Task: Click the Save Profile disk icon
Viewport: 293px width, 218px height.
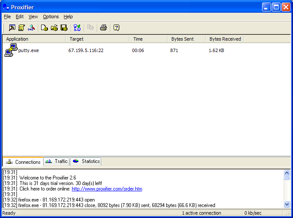Action: point(64,28)
